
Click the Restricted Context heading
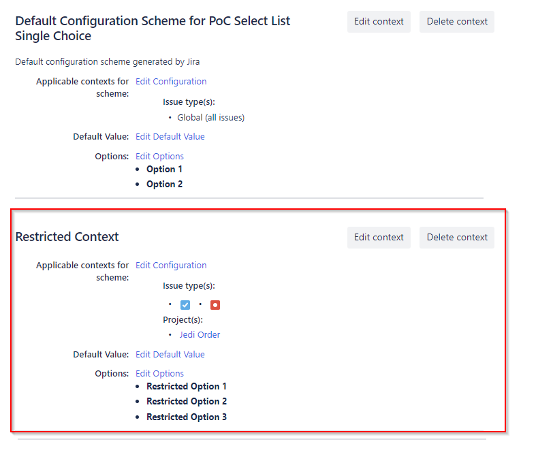pos(67,237)
